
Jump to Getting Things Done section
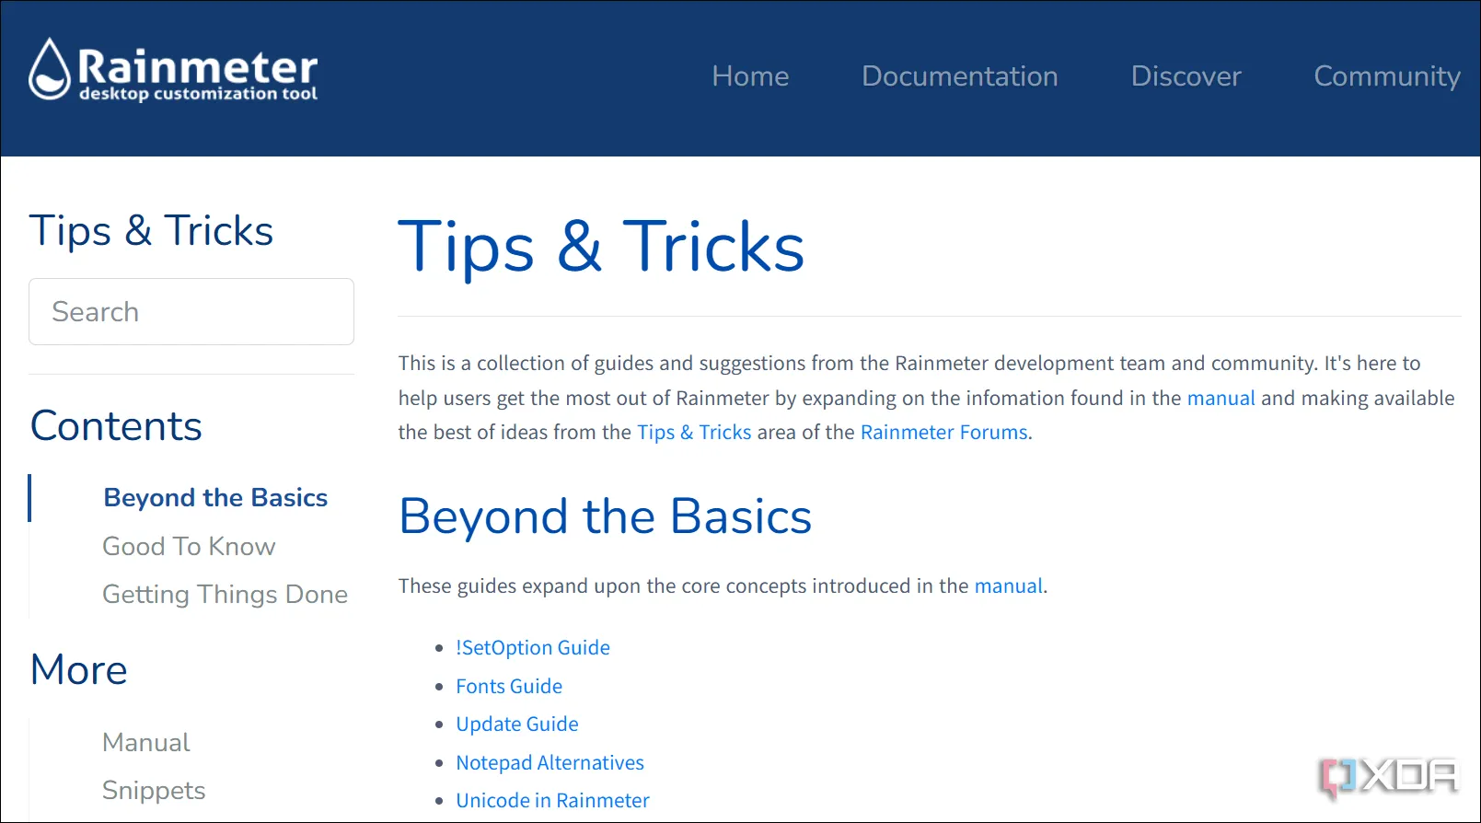(225, 595)
